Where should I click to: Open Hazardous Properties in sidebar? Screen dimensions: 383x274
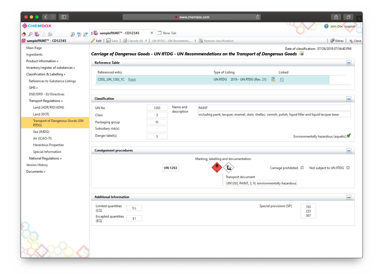48,145
